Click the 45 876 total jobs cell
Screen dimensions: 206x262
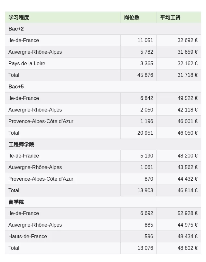(145, 75)
